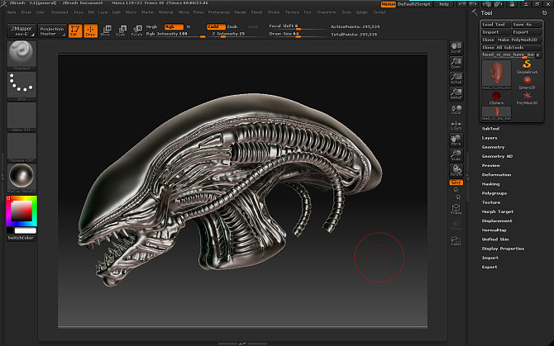Image resolution: width=554 pixels, height=346 pixels.
Task: Open the material sphere selector
Action: click(x=21, y=178)
